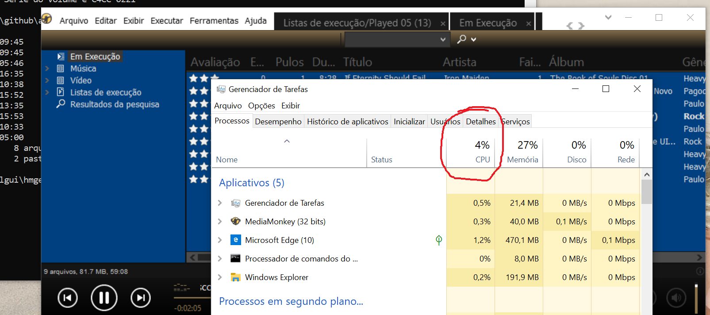
Task: Expand Microsoft Edge (10) process row
Action: [x=220, y=240]
